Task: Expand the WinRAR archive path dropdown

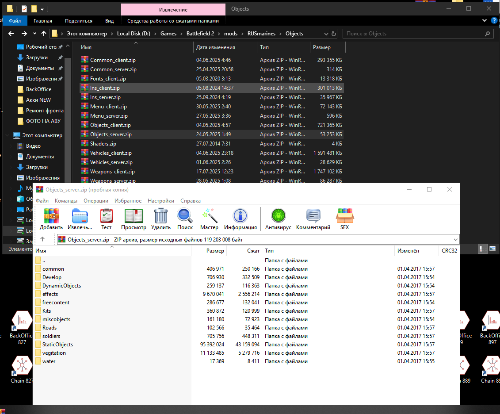Action: [456, 239]
